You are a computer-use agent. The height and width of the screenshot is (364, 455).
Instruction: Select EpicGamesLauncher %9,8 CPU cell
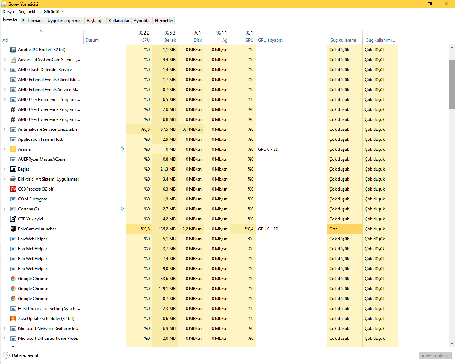click(139, 229)
